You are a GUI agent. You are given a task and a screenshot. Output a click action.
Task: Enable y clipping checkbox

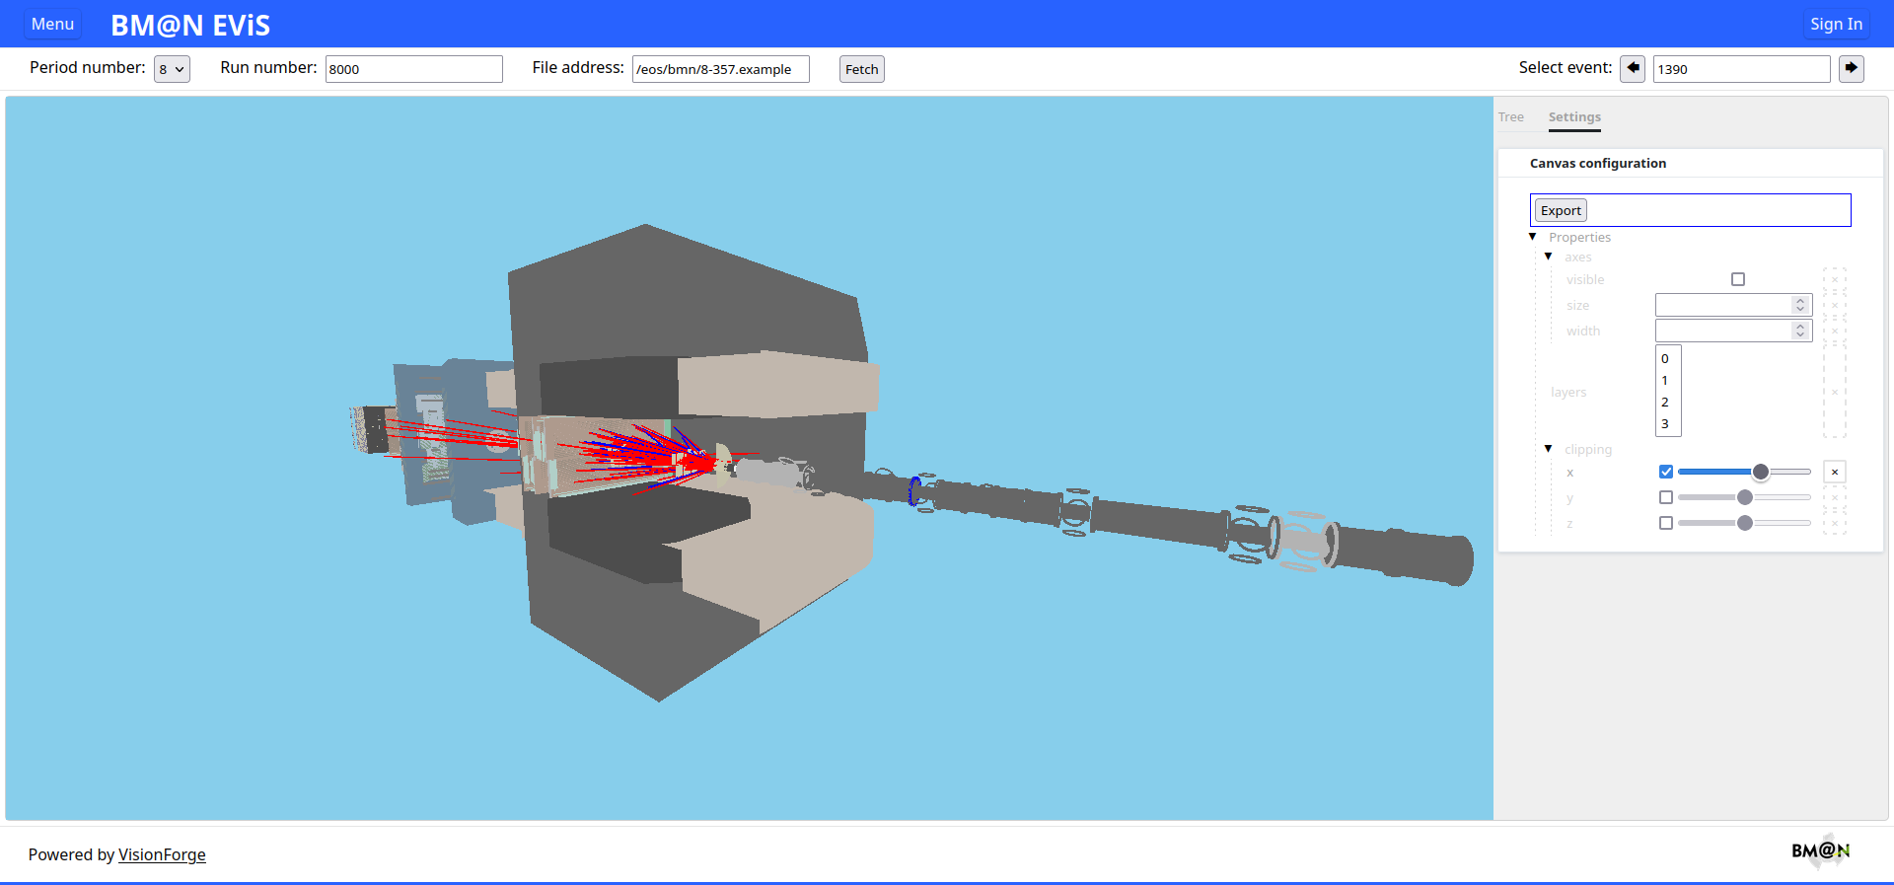click(1666, 498)
